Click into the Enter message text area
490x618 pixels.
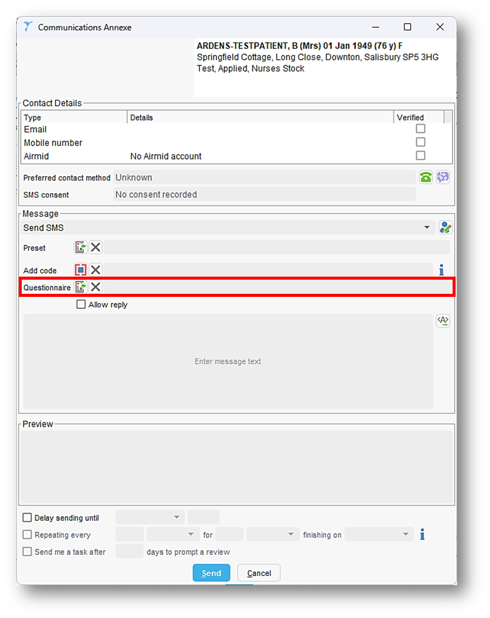tap(228, 361)
